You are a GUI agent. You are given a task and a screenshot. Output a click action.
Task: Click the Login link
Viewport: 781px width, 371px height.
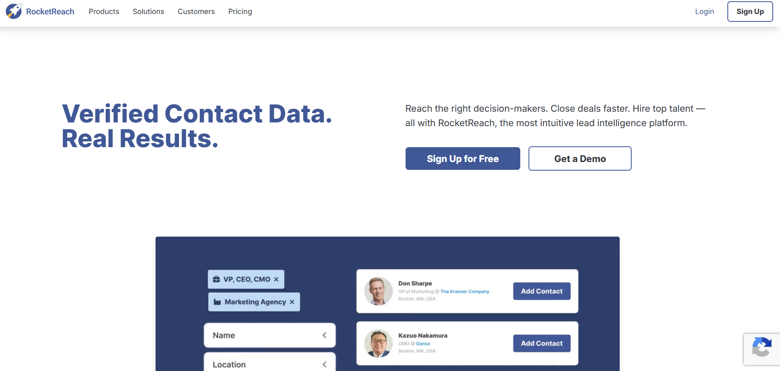pos(704,12)
